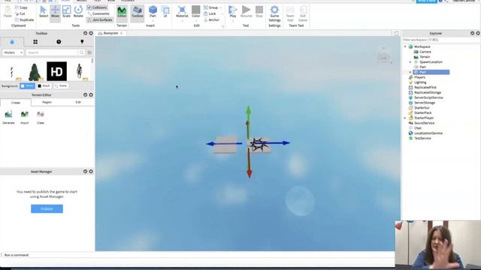Click Cut in the Clipboard group
Viewport: 481px width, 270px height.
pos(20,13)
